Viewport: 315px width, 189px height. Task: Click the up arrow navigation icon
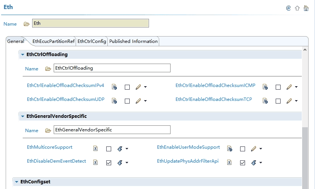[297, 8]
